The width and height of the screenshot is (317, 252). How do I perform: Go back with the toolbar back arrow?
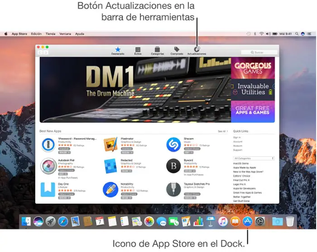(40, 53)
